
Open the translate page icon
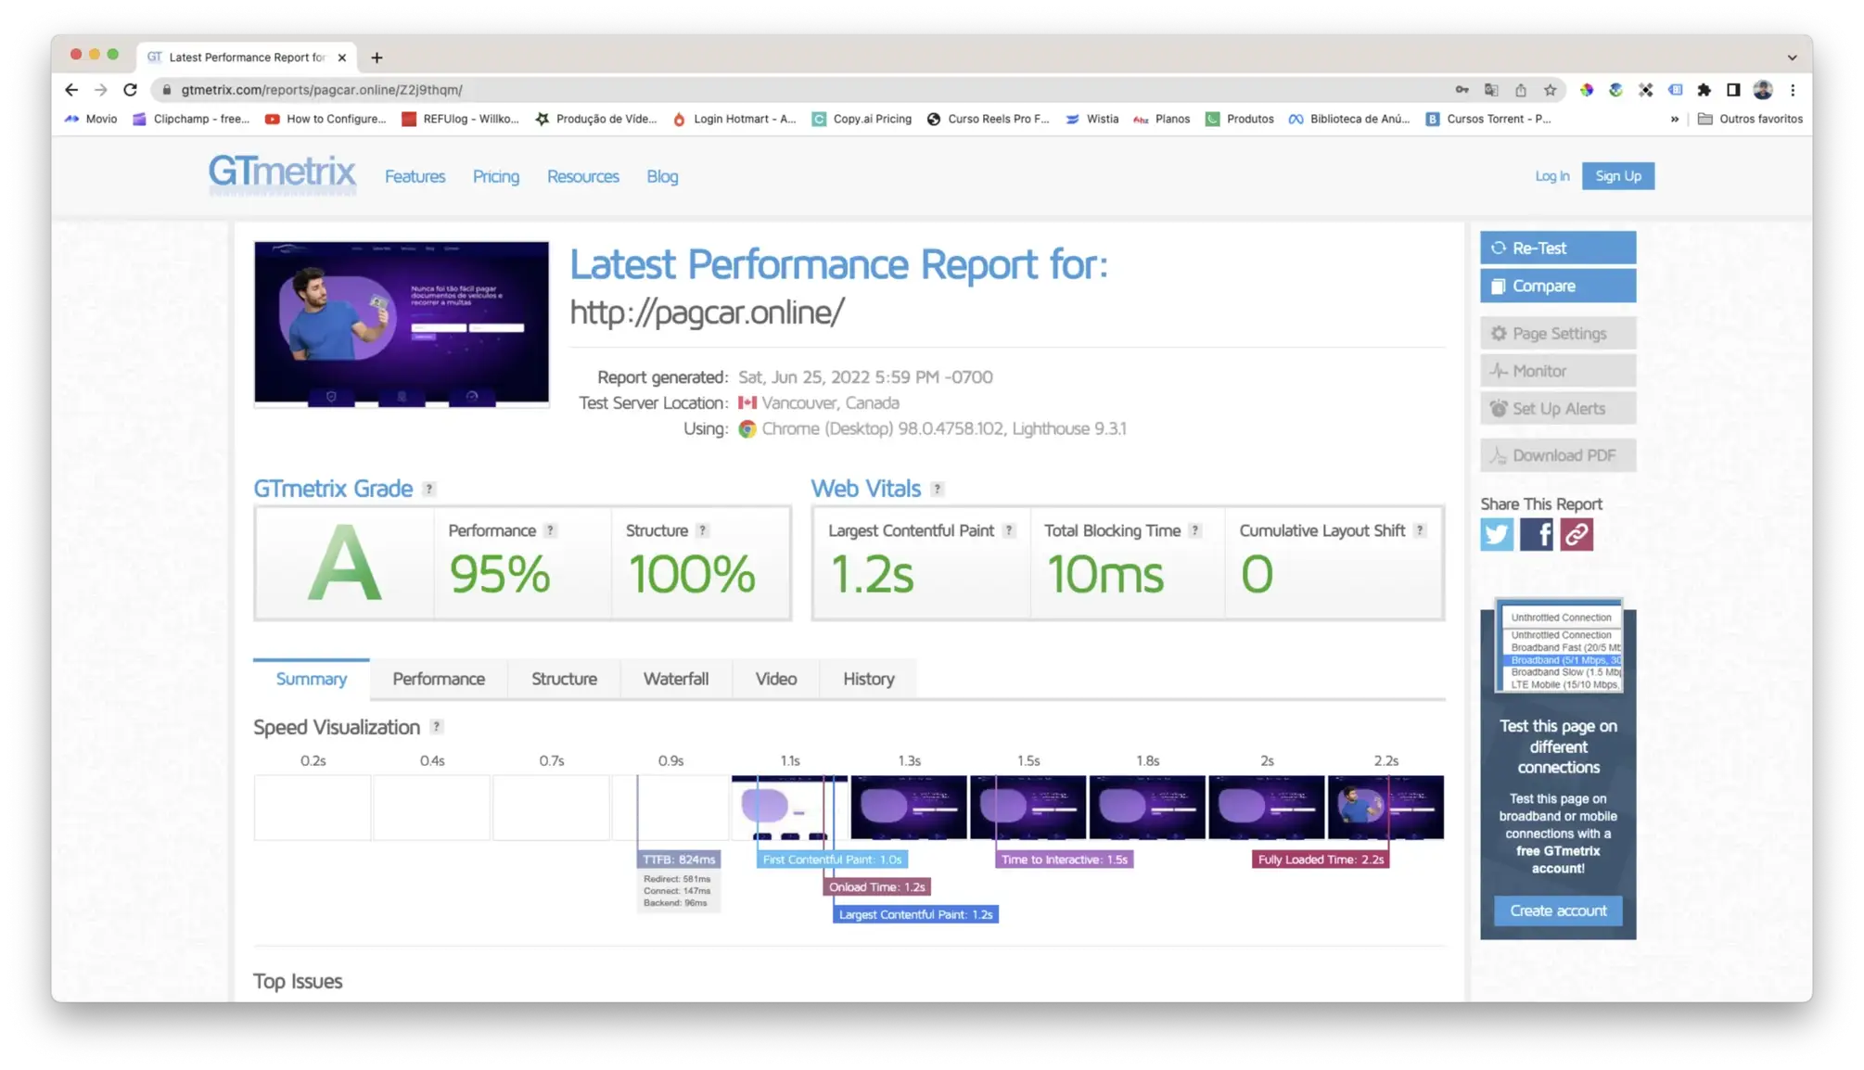(x=1491, y=90)
